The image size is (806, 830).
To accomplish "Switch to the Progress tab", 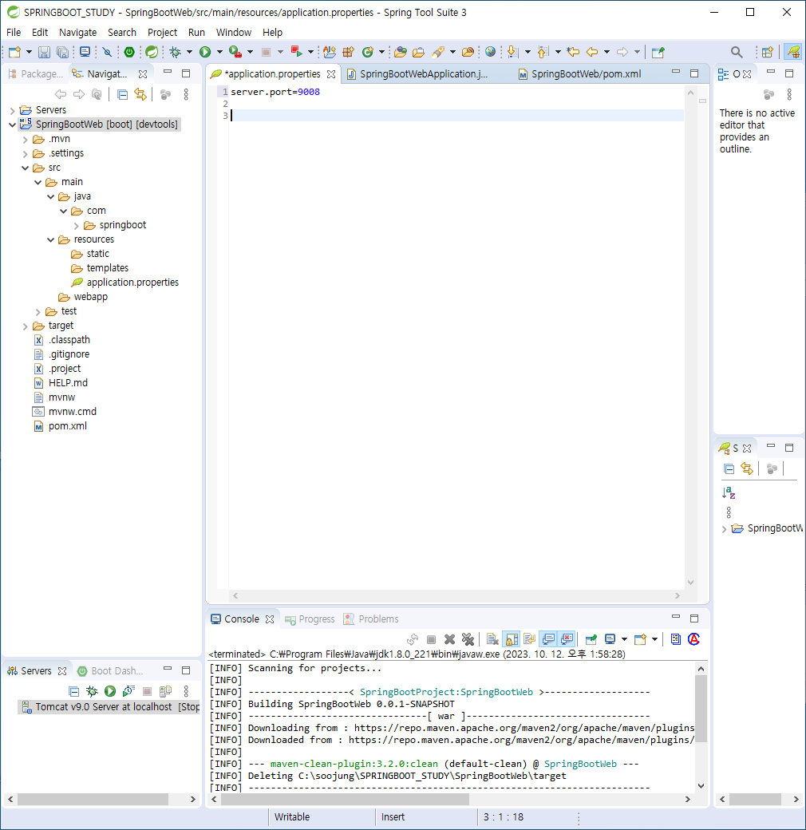I will click(310, 619).
